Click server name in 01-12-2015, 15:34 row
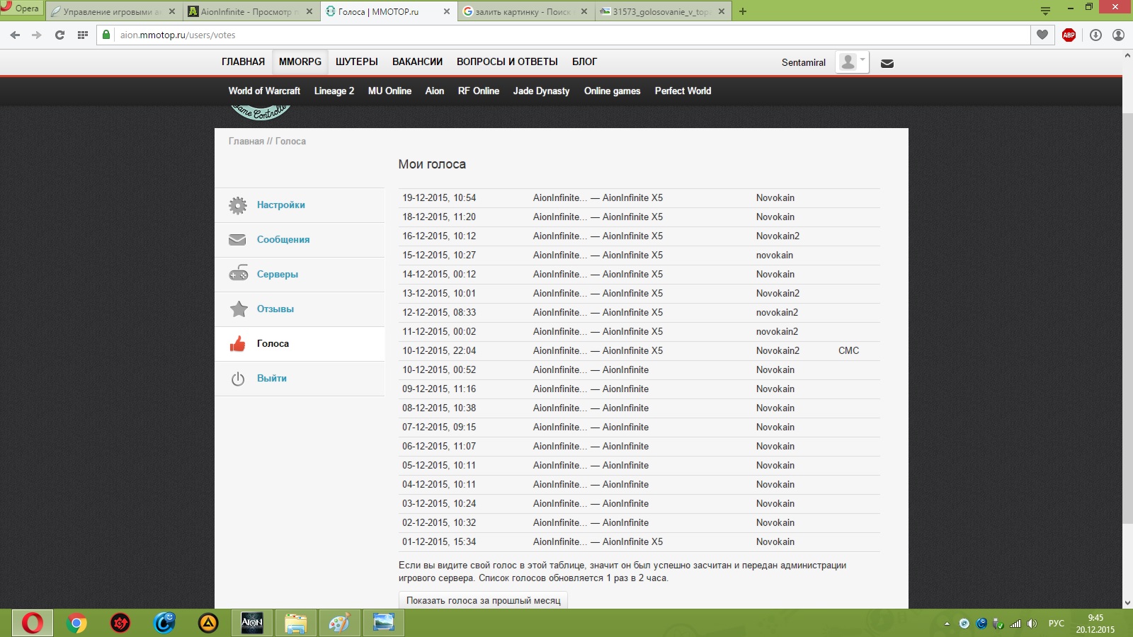This screenshot has width=1133, height=637. click(x=598, y=541)
